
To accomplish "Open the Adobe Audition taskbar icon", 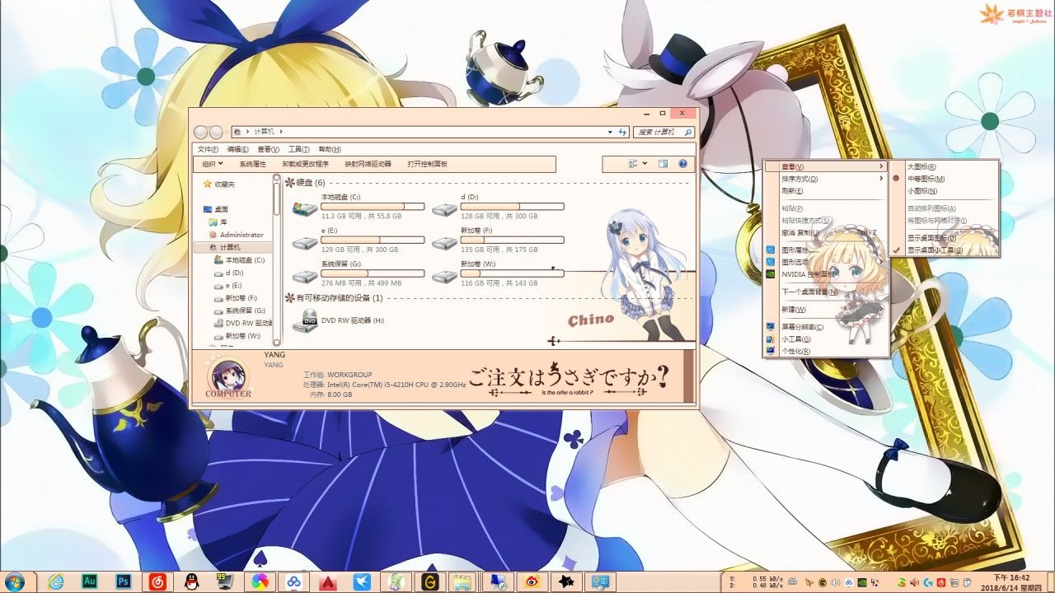I will [91, 581].
